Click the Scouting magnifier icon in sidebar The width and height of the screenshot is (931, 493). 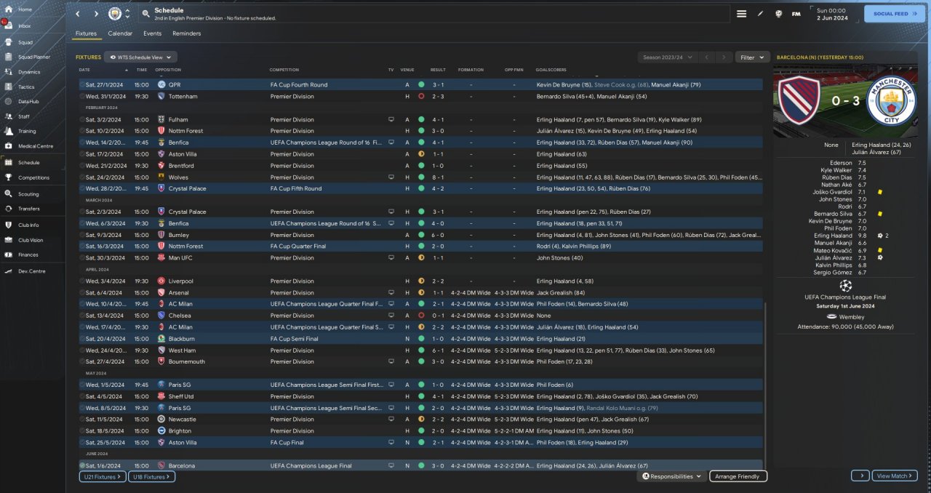pos(9,194)
